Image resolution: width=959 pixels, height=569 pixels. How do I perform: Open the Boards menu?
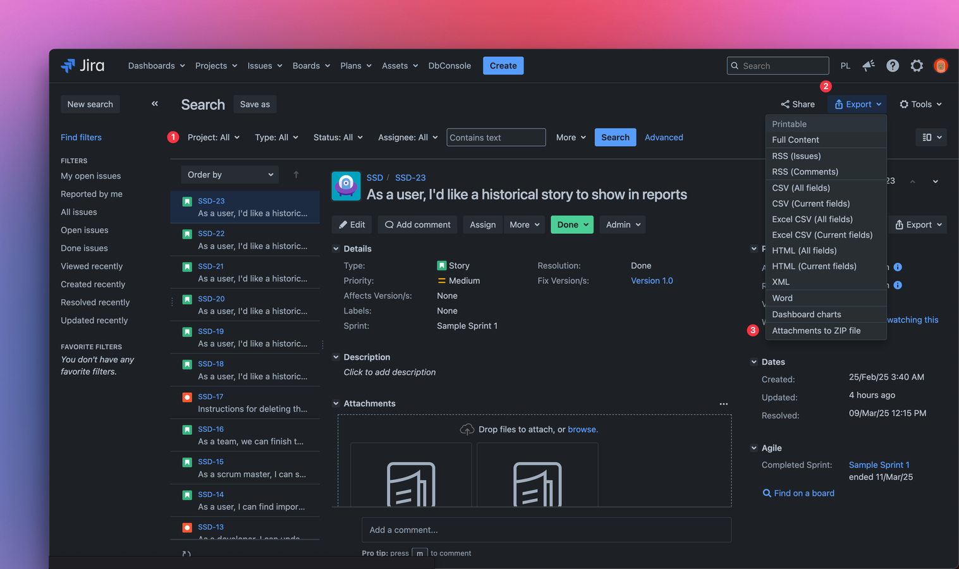click(x=312, y=66)
